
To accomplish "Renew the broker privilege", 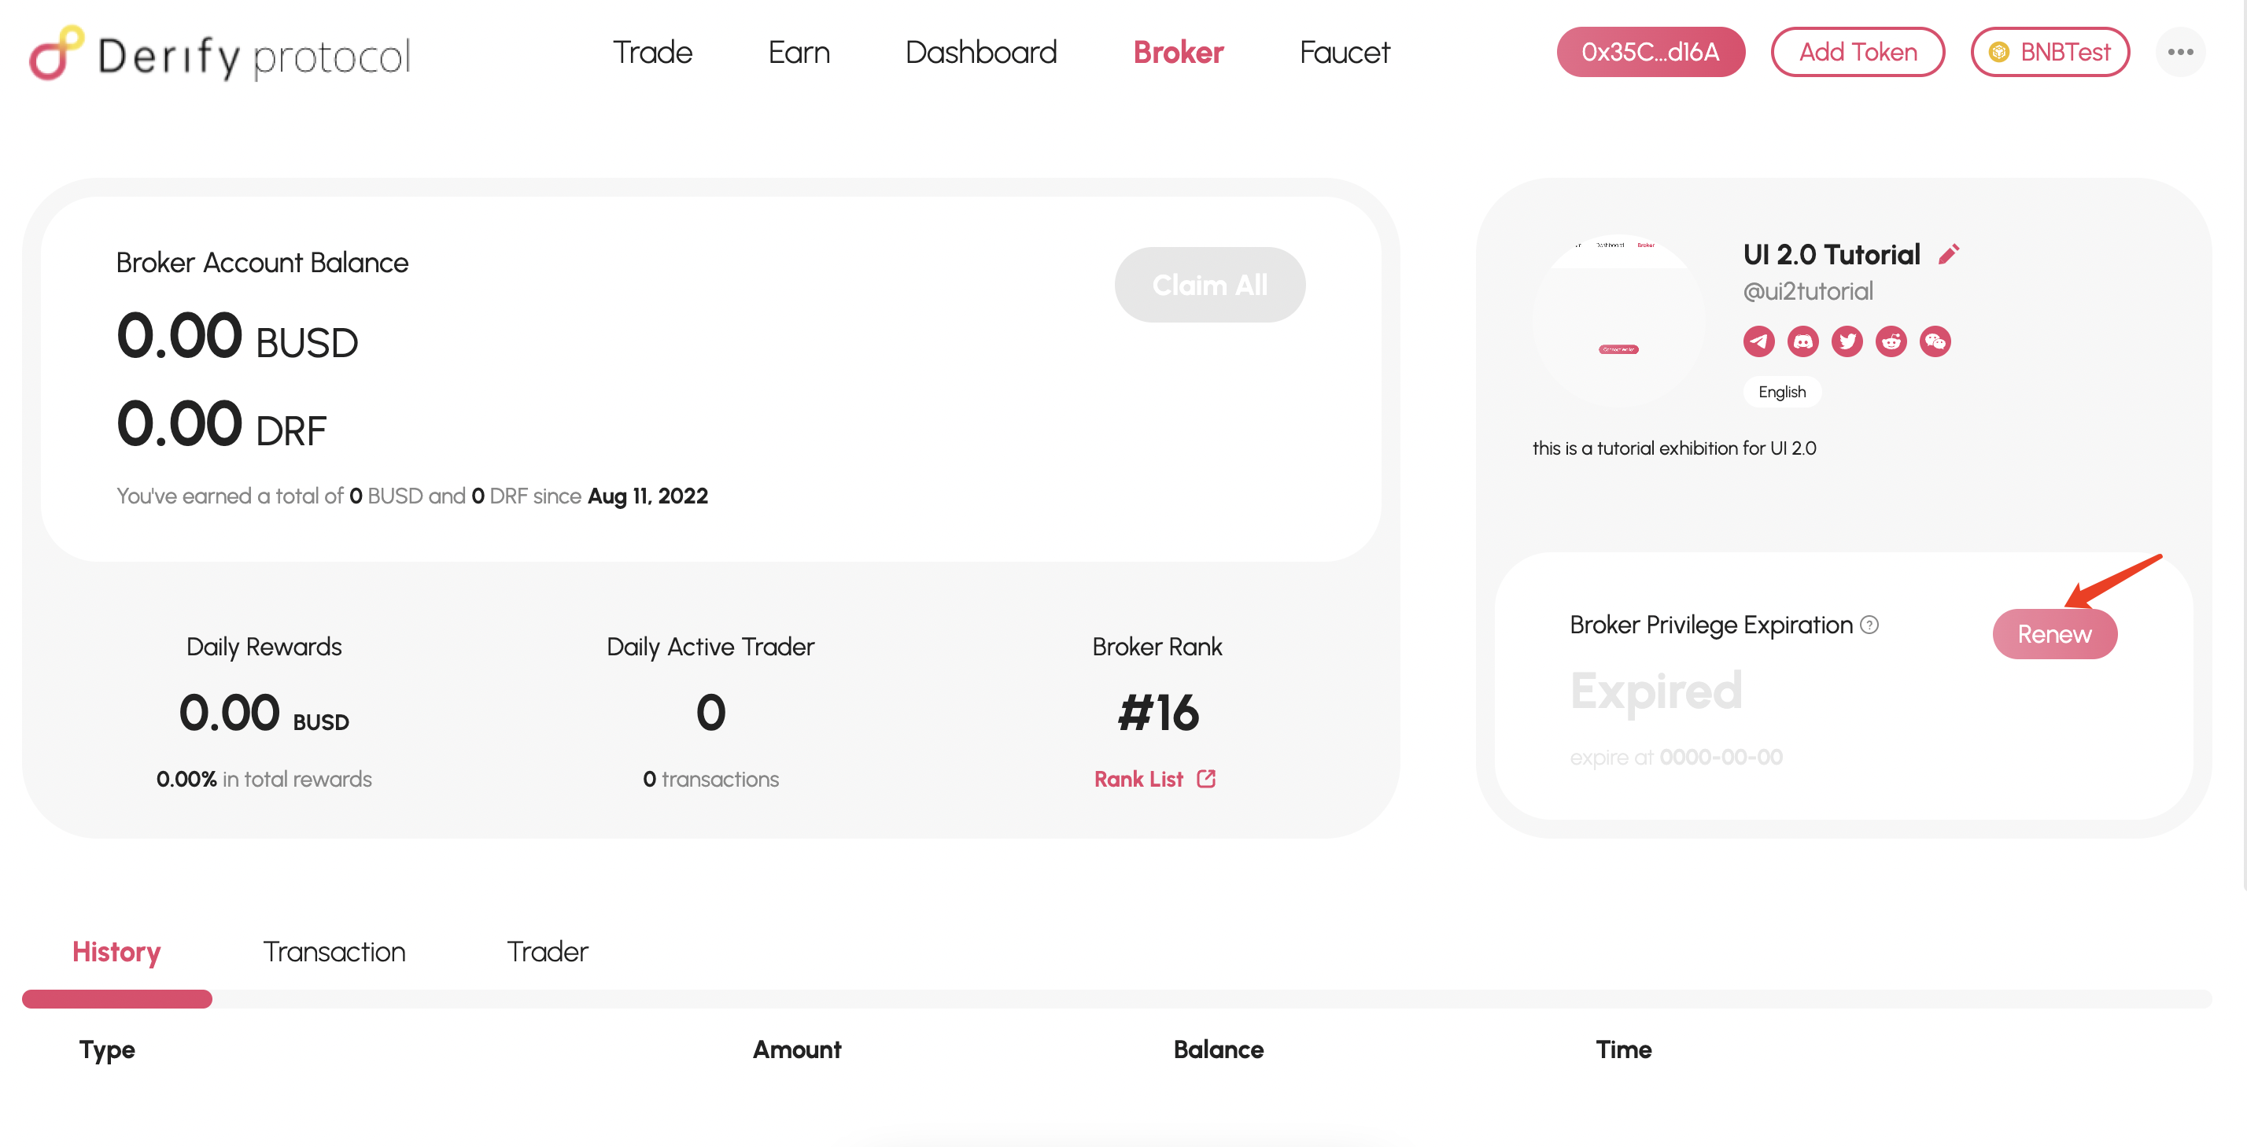I will tap(2054, 634).
